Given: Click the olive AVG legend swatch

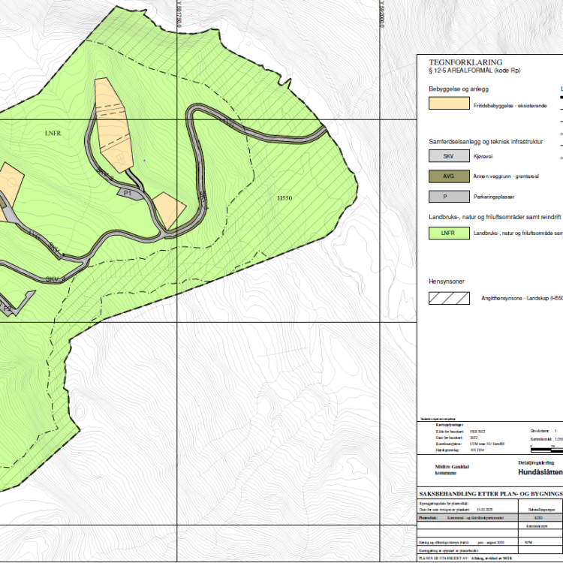Looking at the screenshot, I should click(x=449, y=176).
